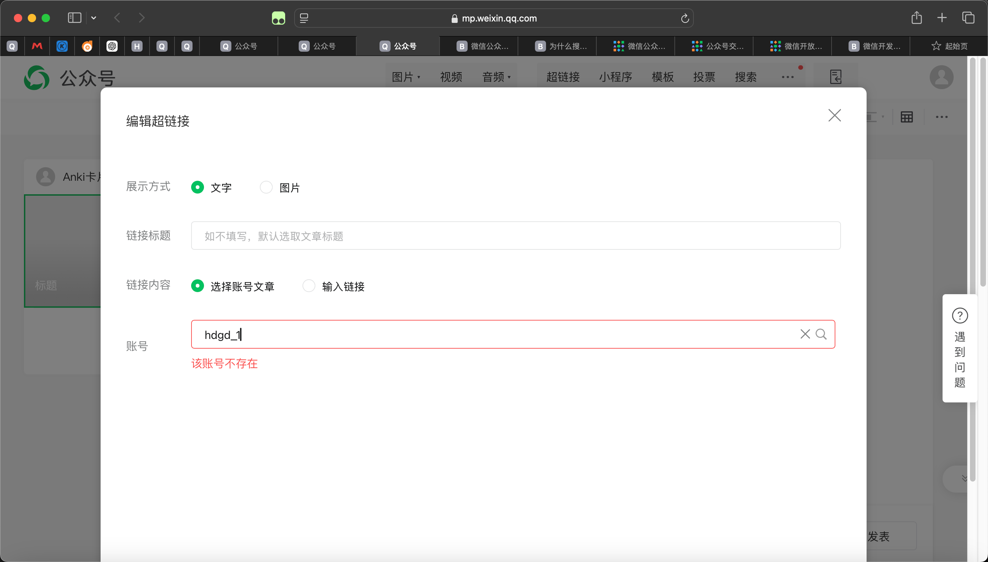The width and height of the screenshot is (988, 562).
Task: Switch to the pinned orange swirl tab
Action: (x=87, y=46)
